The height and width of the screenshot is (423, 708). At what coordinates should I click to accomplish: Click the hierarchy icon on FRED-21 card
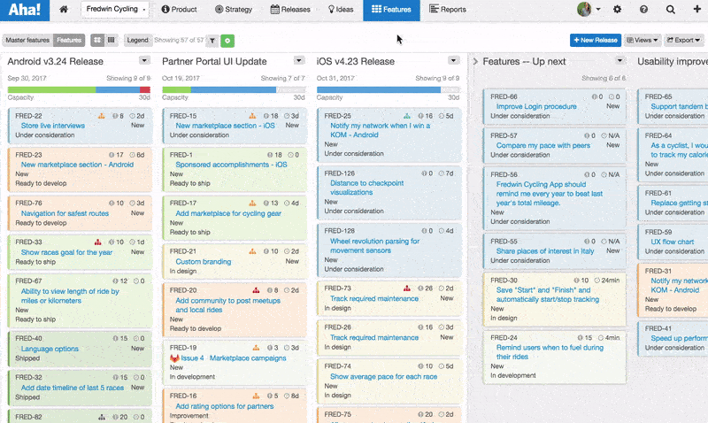[252, 251]
